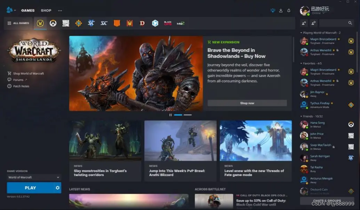Click the PLAY button
The image size is (360, 210).
[30, 188]
